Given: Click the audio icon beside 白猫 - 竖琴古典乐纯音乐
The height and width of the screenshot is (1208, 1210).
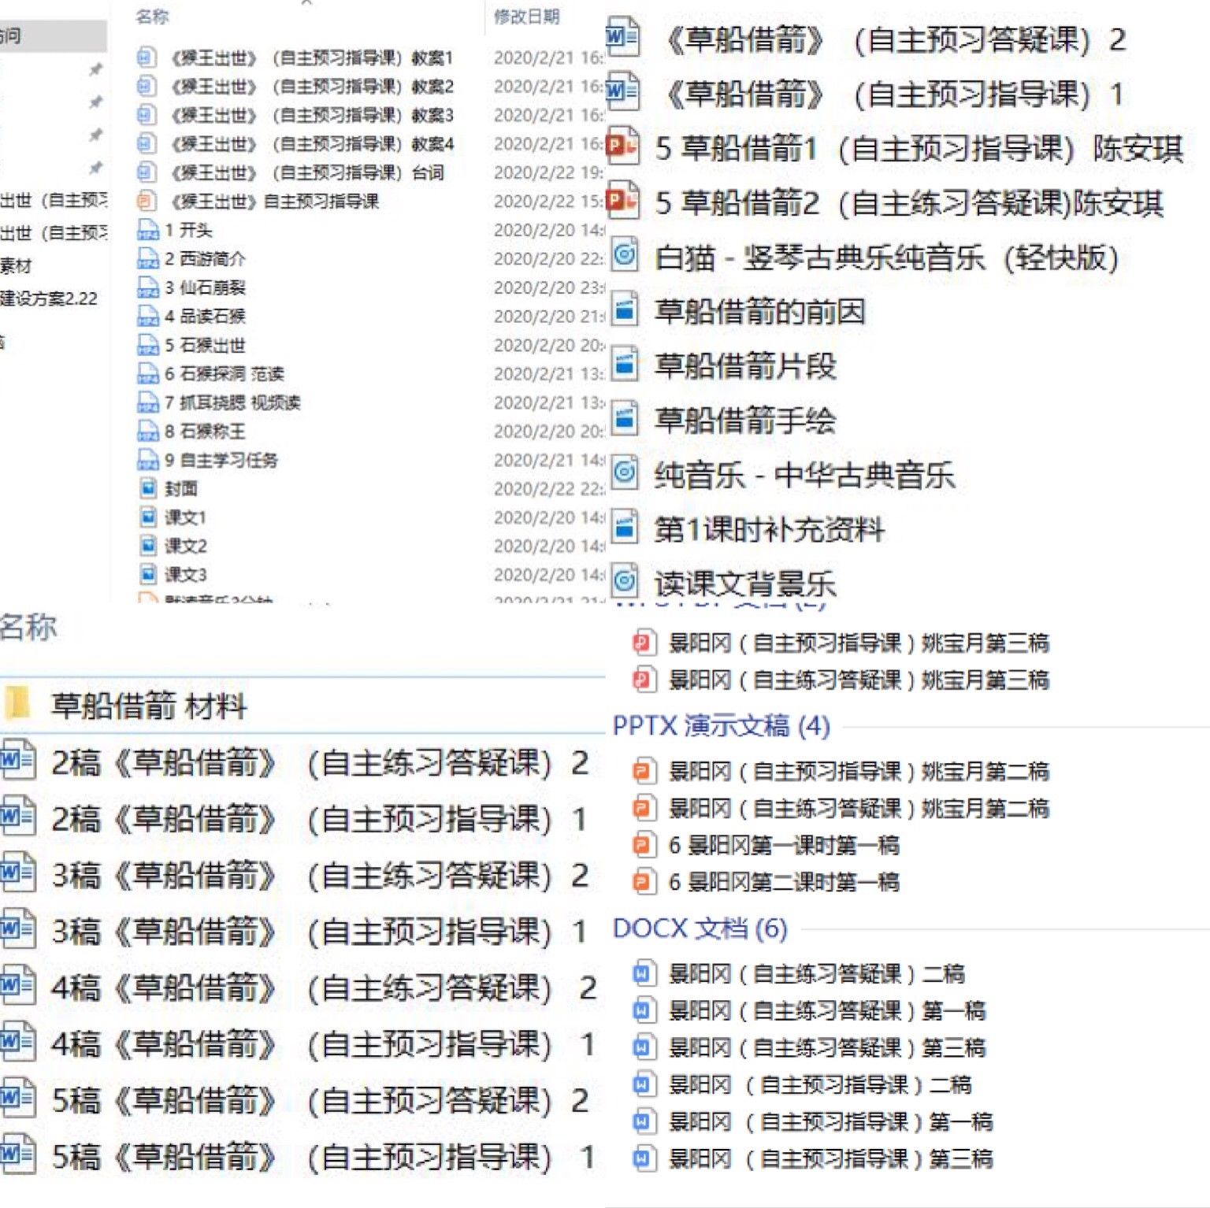Looking at the screenshot, I should tap(624, 256).
